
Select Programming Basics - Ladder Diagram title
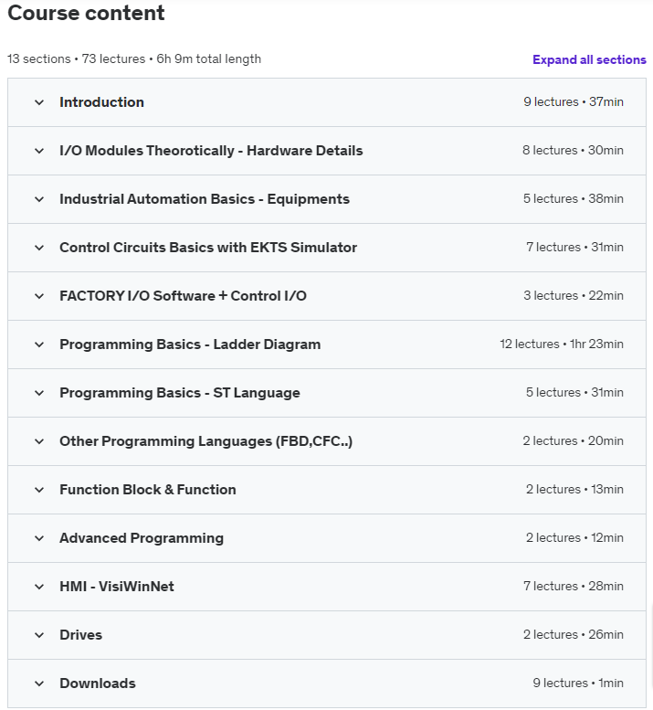[x=190, y=344]
